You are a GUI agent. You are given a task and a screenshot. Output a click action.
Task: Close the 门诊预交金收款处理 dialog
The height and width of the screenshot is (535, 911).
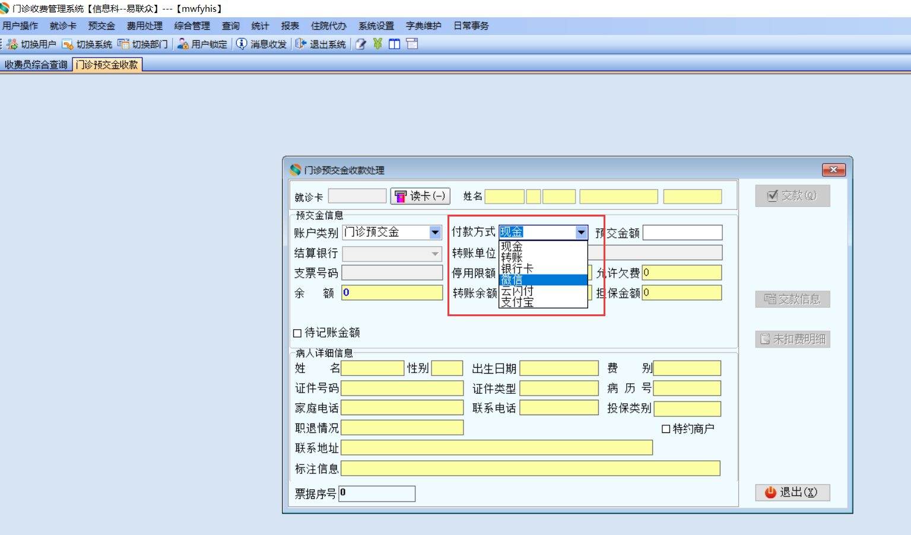pos(833,170)
